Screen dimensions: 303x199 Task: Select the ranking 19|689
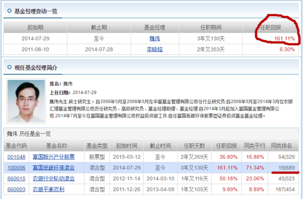(x=286, y=168)
